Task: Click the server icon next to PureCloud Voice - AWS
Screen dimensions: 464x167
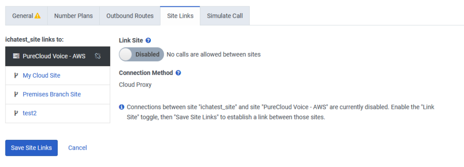Action: [17, 56]
